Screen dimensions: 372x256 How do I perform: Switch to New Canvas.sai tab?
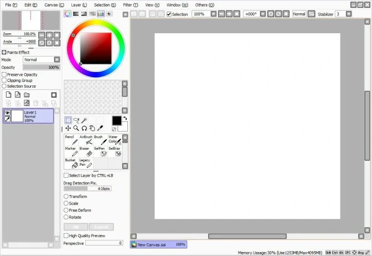[158, 244]
